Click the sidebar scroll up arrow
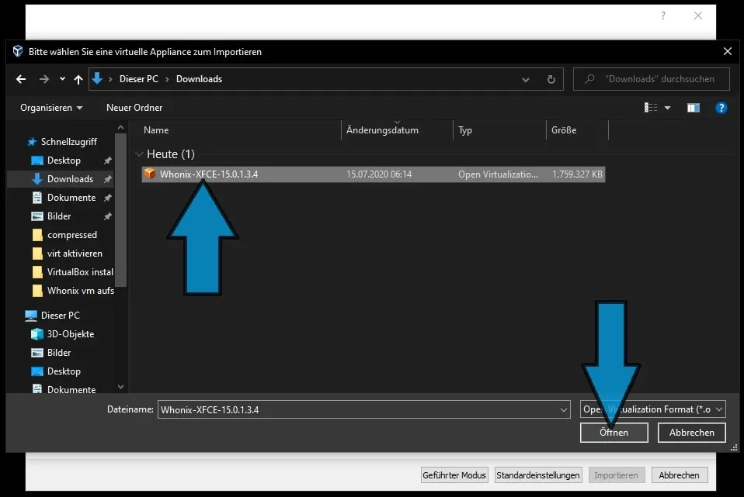 coord(120,127)
